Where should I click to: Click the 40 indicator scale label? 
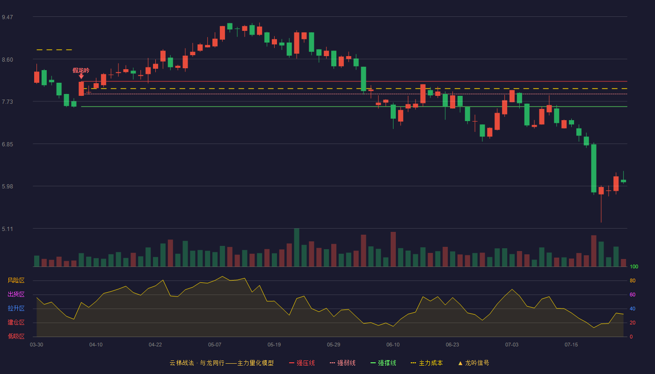pos(633,309)
